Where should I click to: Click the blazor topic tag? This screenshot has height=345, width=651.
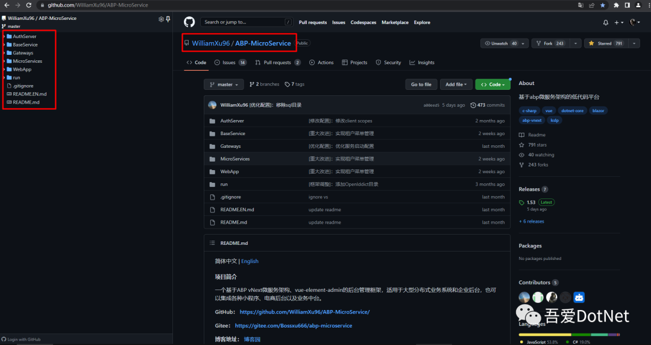pos(598,110)
